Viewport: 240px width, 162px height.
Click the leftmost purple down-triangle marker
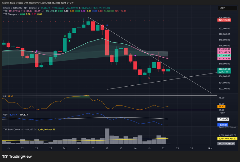tap(37, 51)
